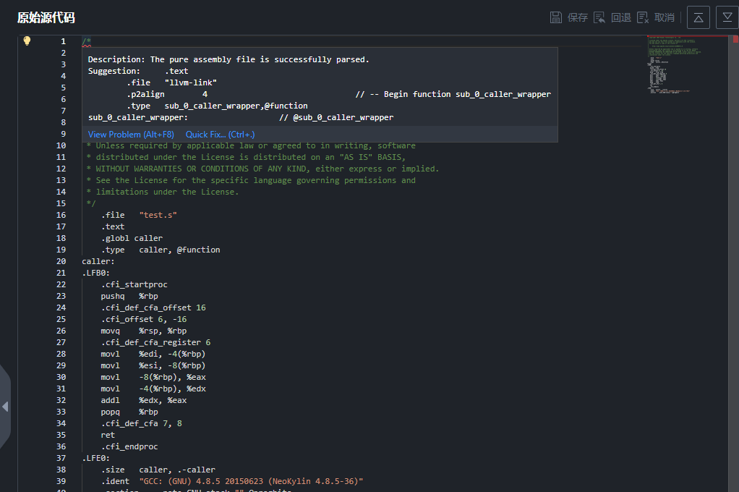This screenshot has height=492, width=739.
Task: Click the red error marker in overview ruler
Action: pos(735,39)
